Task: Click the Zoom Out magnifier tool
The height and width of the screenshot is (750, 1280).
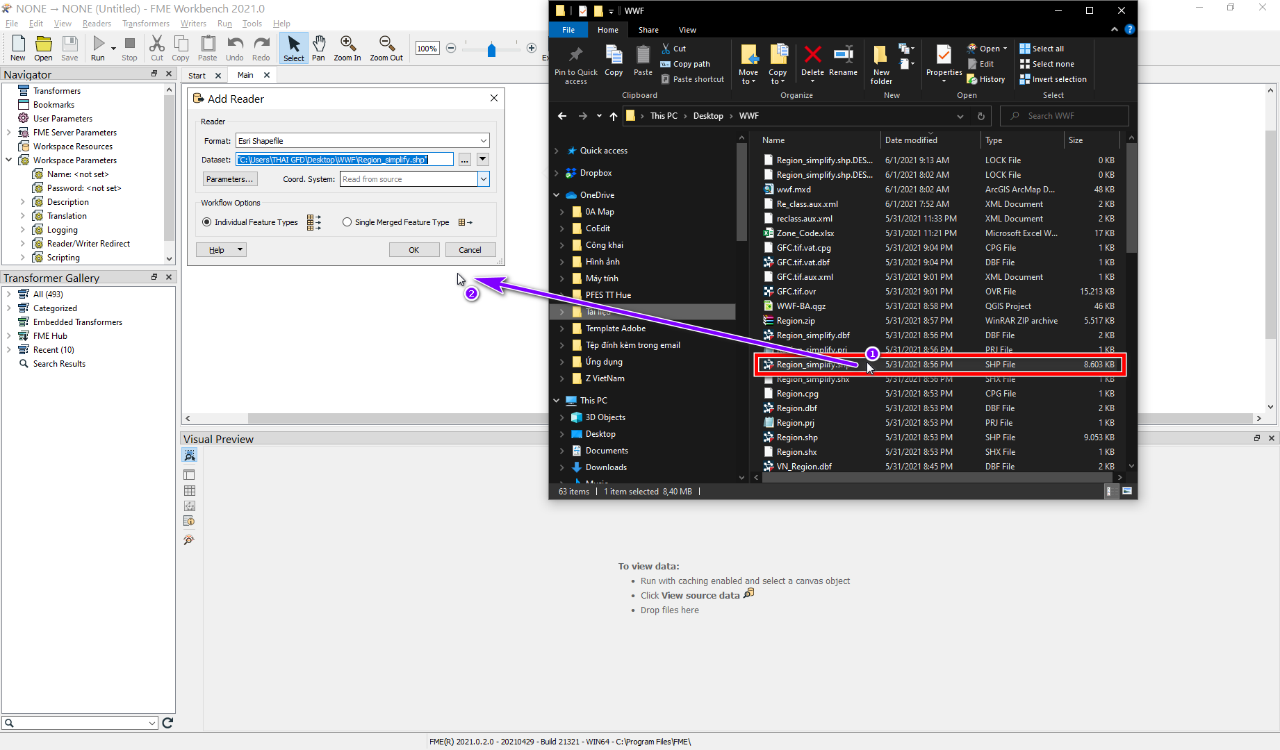Action: [386, 48]
